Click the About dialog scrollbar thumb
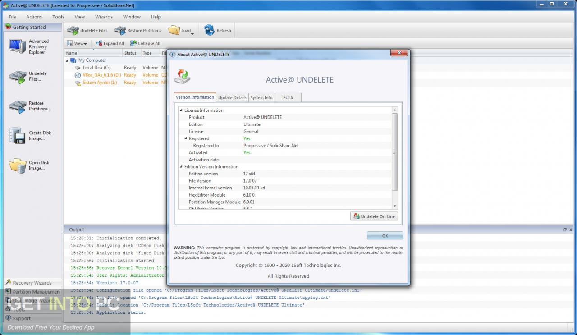The image size is (577, 335). pos(395,152)
